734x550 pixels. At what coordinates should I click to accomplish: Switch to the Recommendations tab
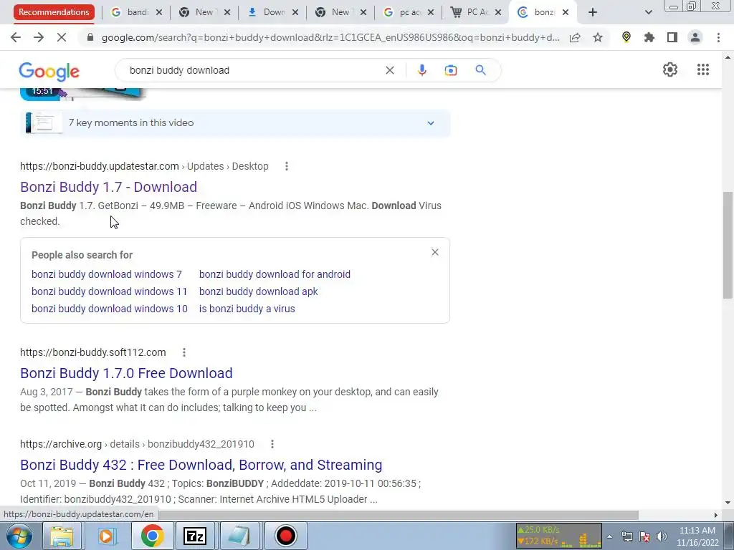pyautogui.click(x=54, y=12)
